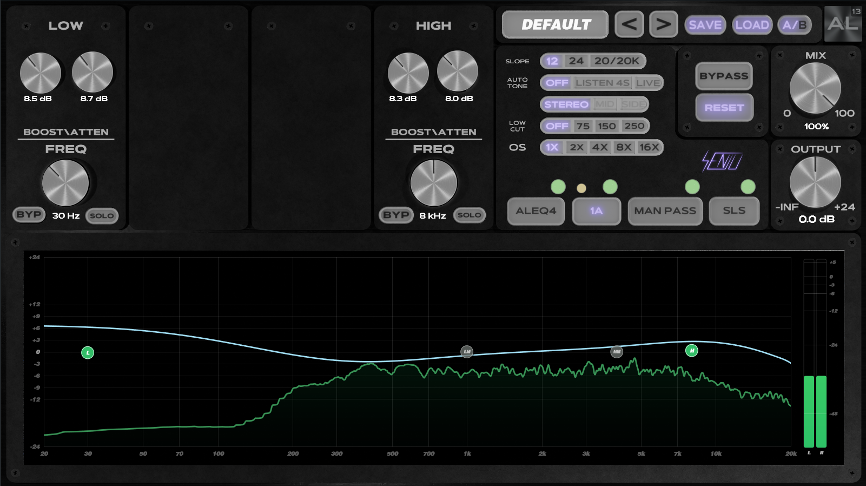The image size is (866, 486).
Task: Click the MIX knob
Action: pos(815,88)
